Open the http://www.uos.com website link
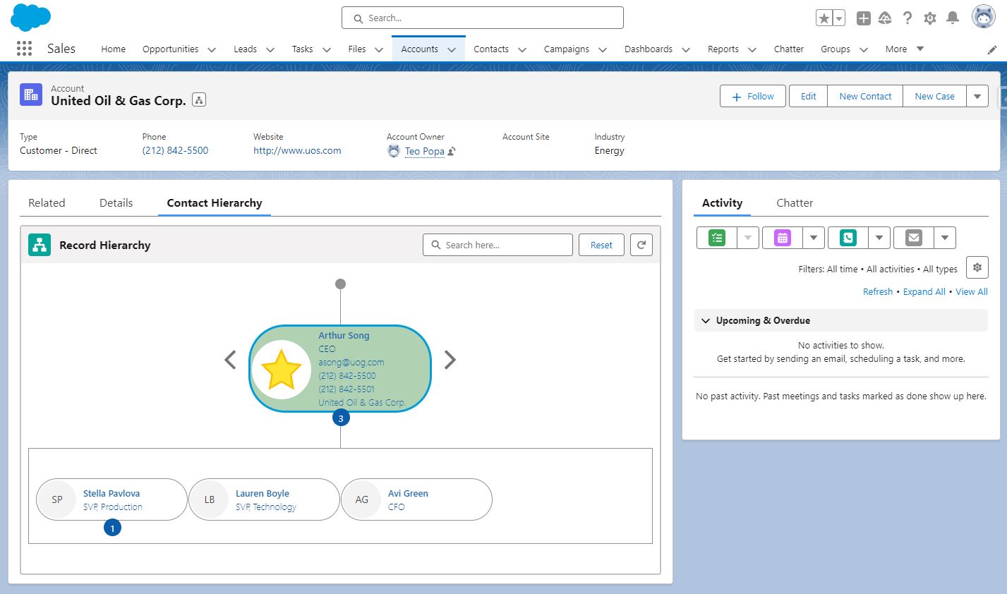 pos(297,150)
